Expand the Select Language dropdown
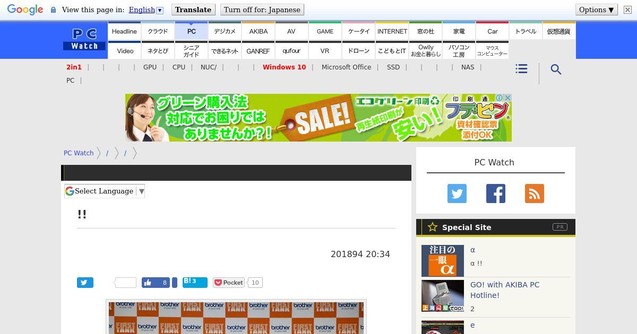The width and height of the screenshot is (637, 334). [x=105, y=191]
